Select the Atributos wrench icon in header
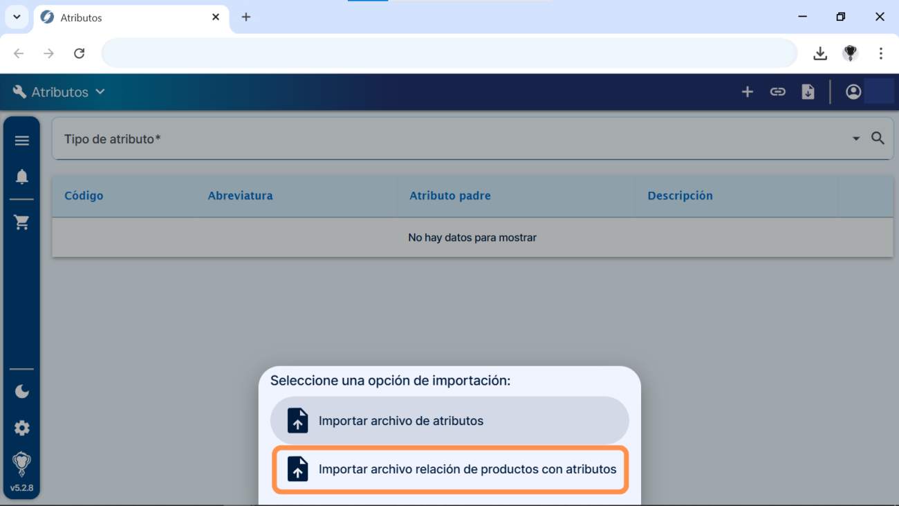The image size is (899, 506). point(19,91)
